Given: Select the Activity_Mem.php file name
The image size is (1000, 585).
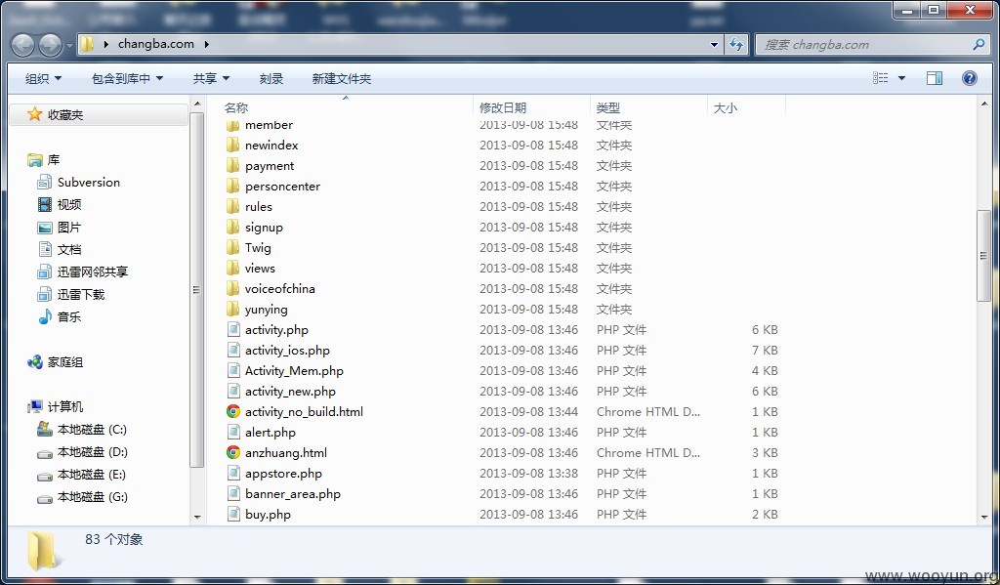Looking at the screenshot, I should 294,371.
